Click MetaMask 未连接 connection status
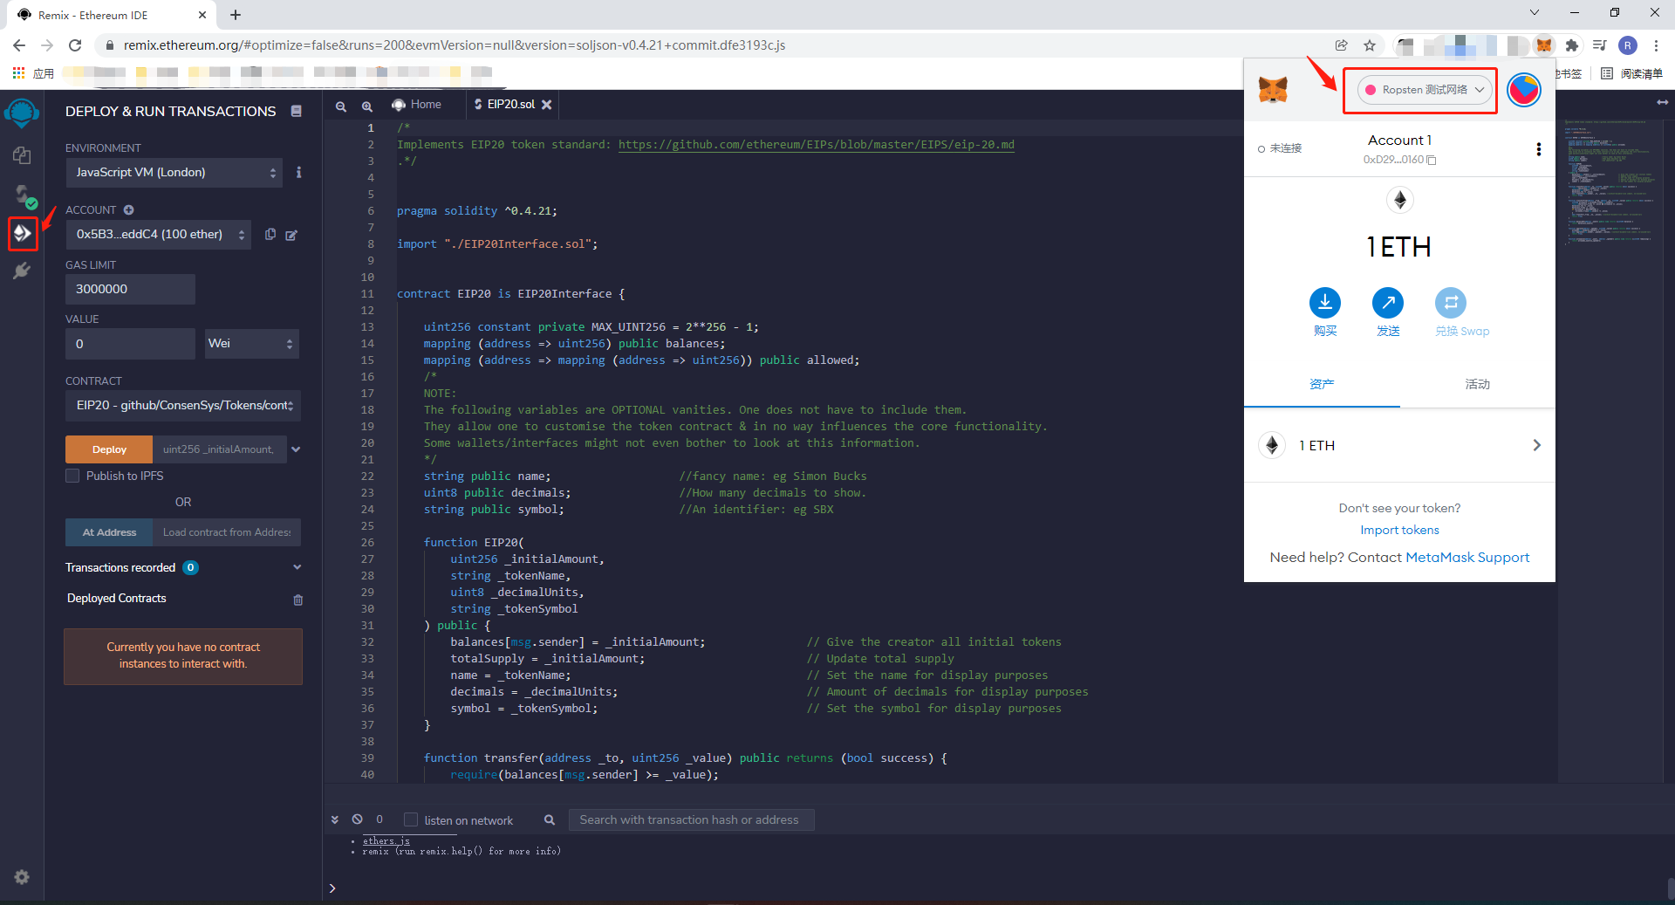Screen dimensions: 1675x905 click(1280, 149)
